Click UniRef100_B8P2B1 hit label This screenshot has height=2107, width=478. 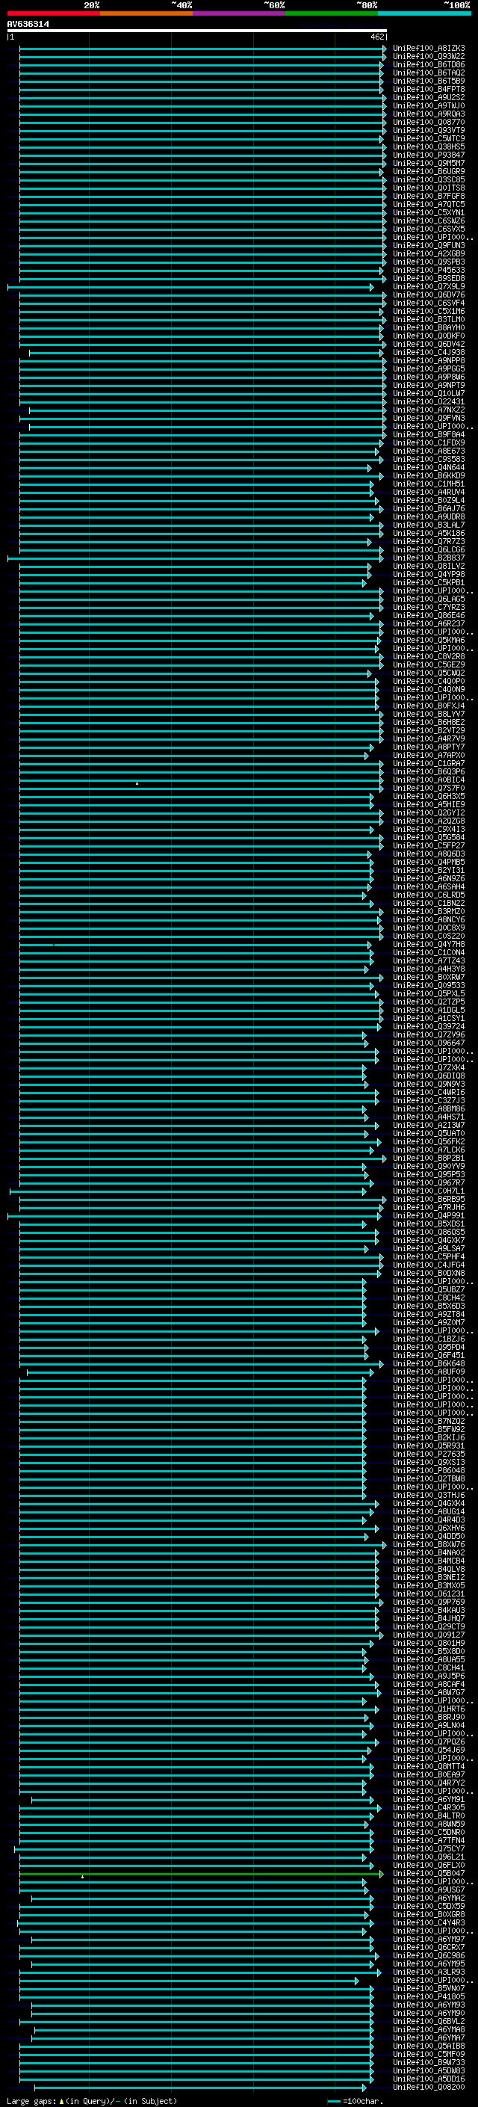coord(429,1159)
